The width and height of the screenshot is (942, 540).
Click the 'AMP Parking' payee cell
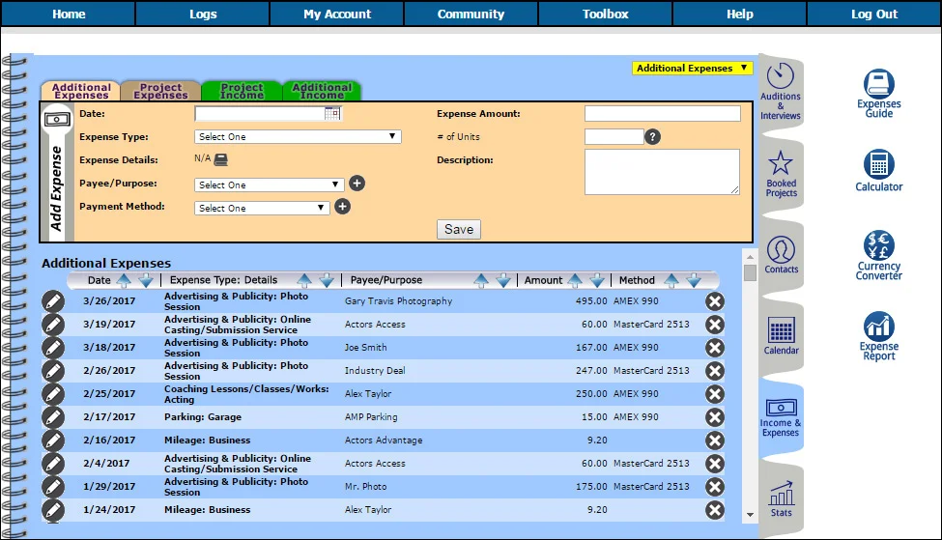click(x=371, y=417)
